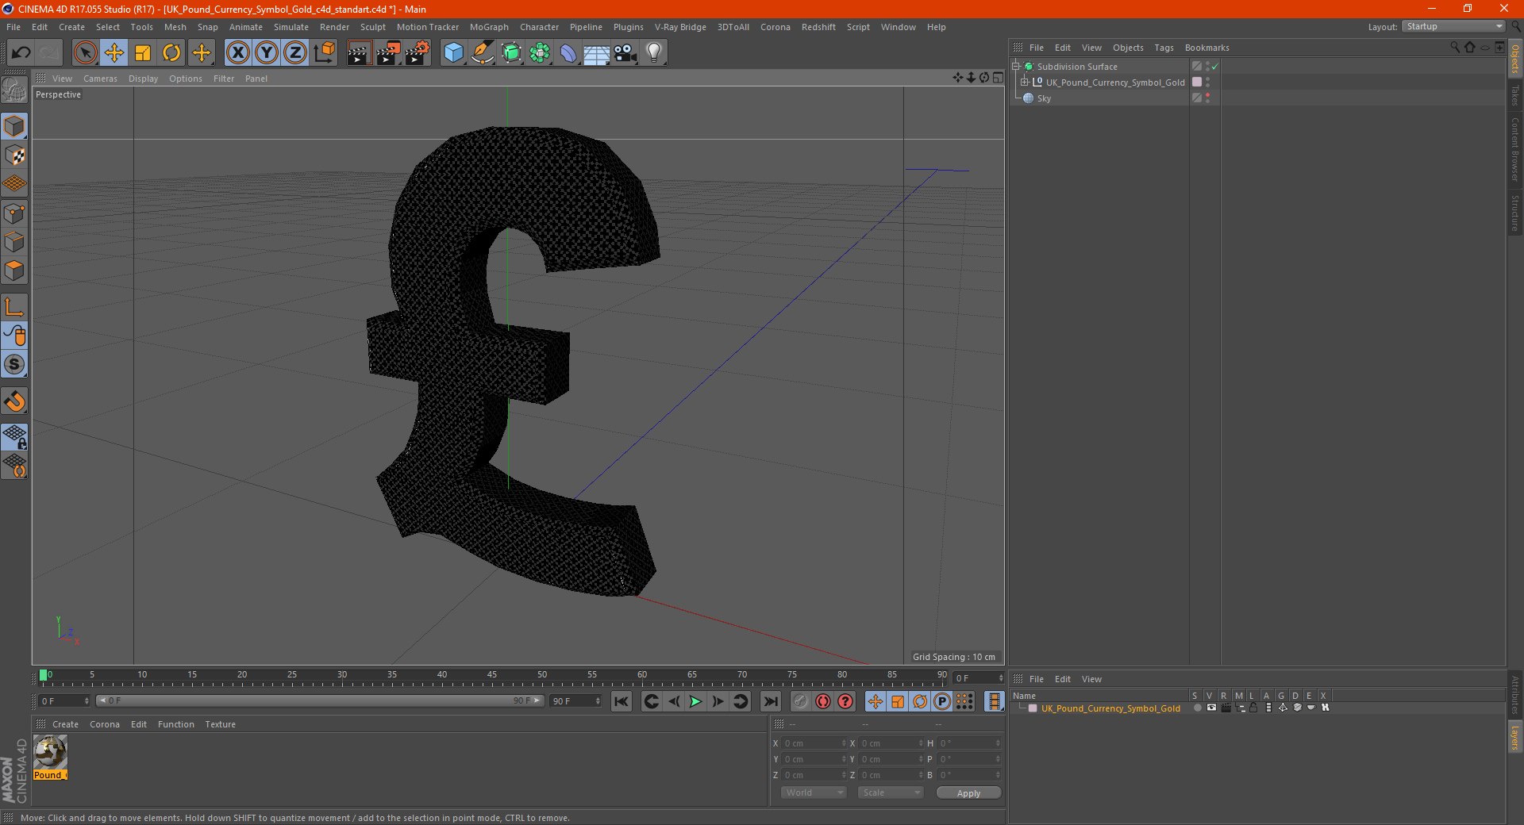The width and height of the screenshot is (1524, 825).
Task: Go to start of animation
Action: [x=622, y=701]
